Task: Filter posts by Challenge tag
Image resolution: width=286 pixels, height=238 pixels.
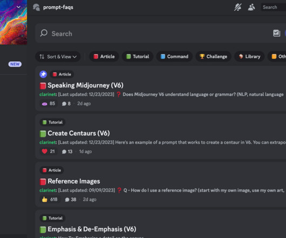Action: pos(213,57)
